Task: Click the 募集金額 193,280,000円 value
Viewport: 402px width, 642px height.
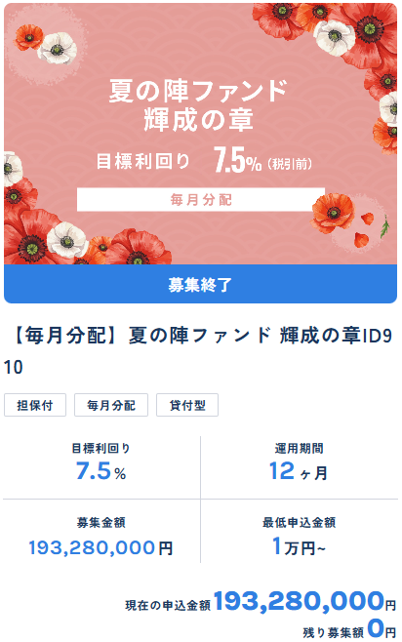Action: tap(100, 547)
